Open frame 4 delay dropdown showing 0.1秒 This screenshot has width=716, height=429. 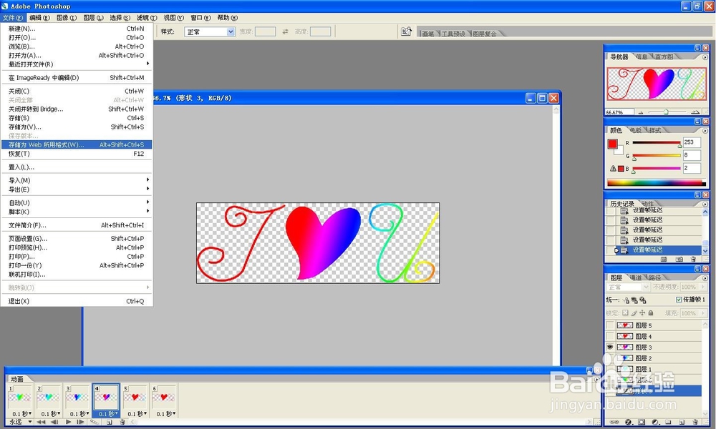[106, 413]
